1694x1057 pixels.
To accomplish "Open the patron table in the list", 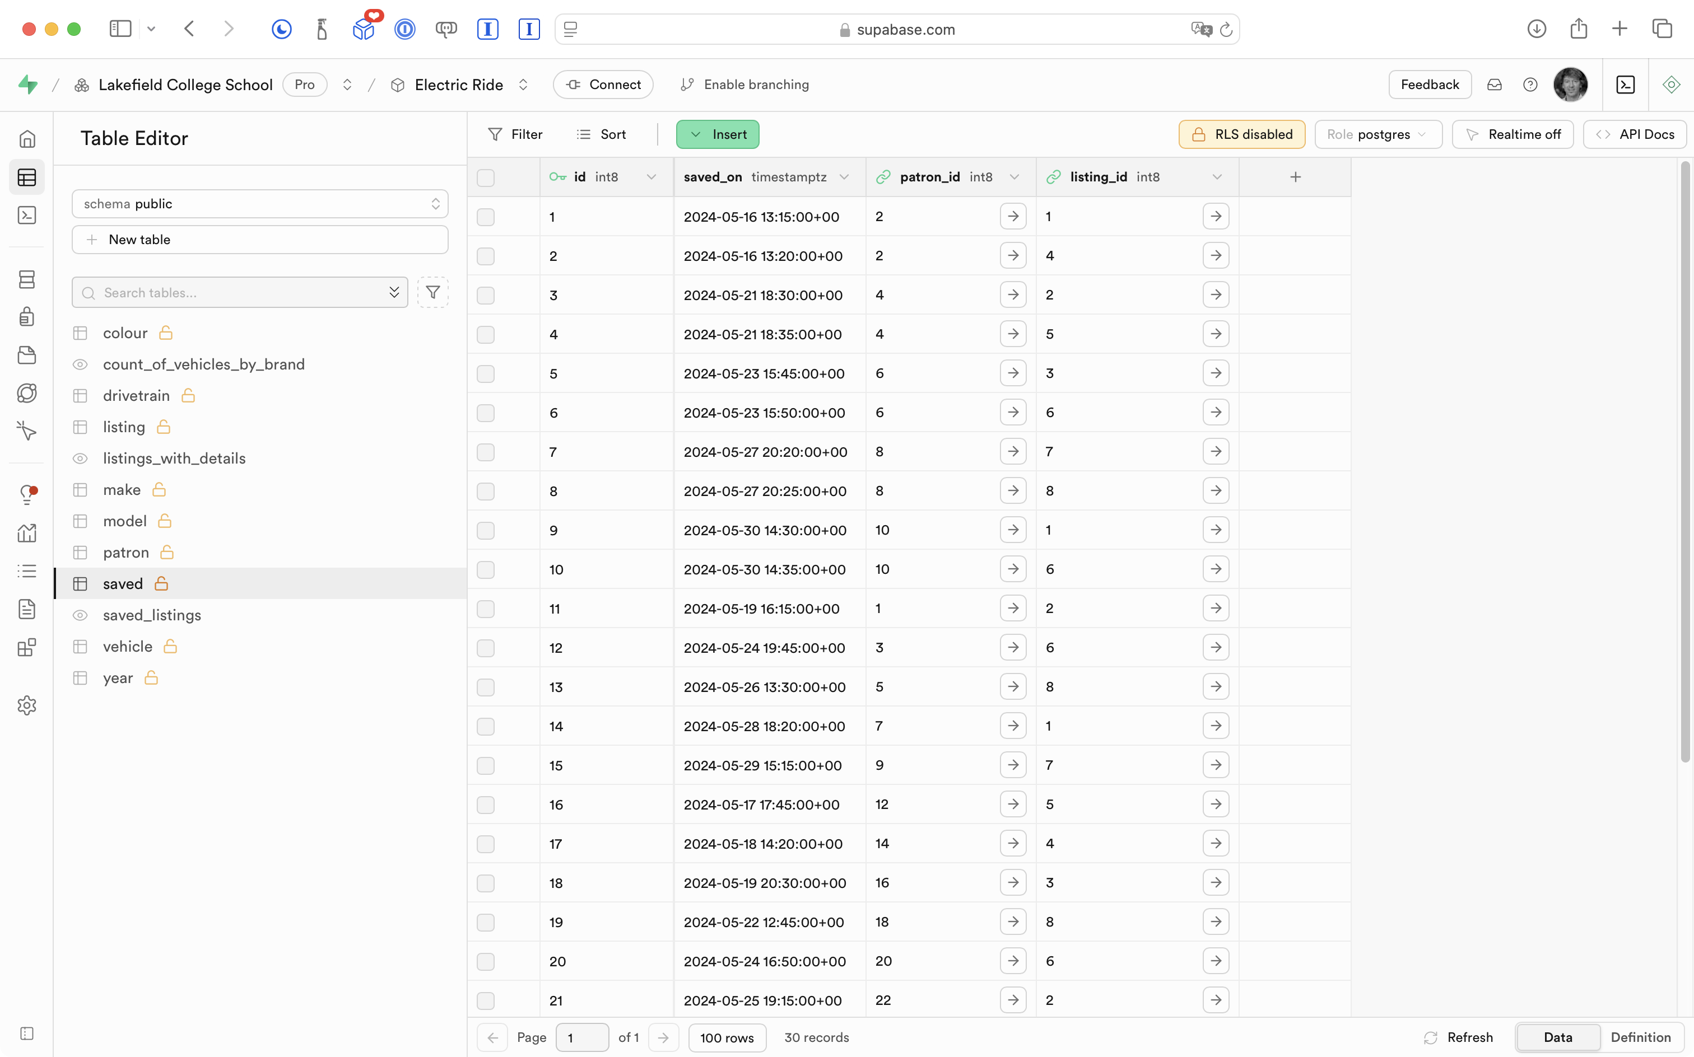I will 126,552.
